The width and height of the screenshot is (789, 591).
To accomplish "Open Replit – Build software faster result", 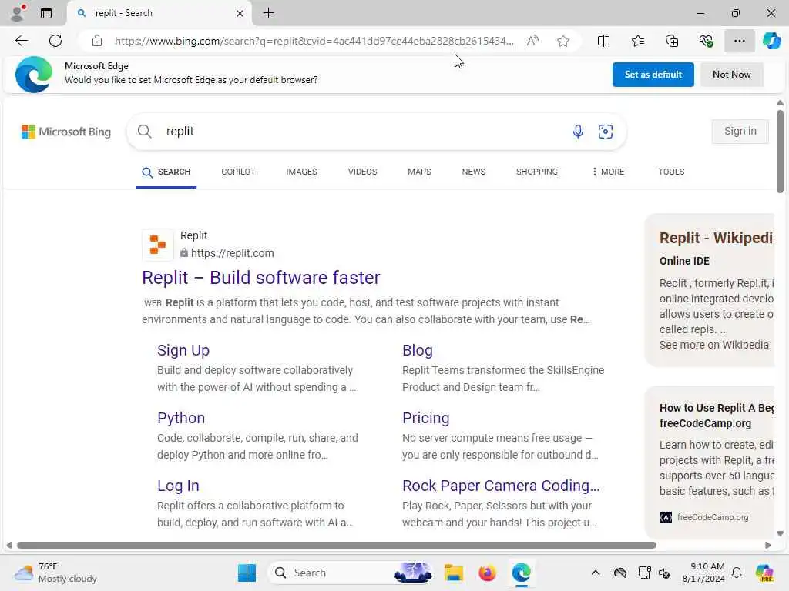I will coord(260,277).
